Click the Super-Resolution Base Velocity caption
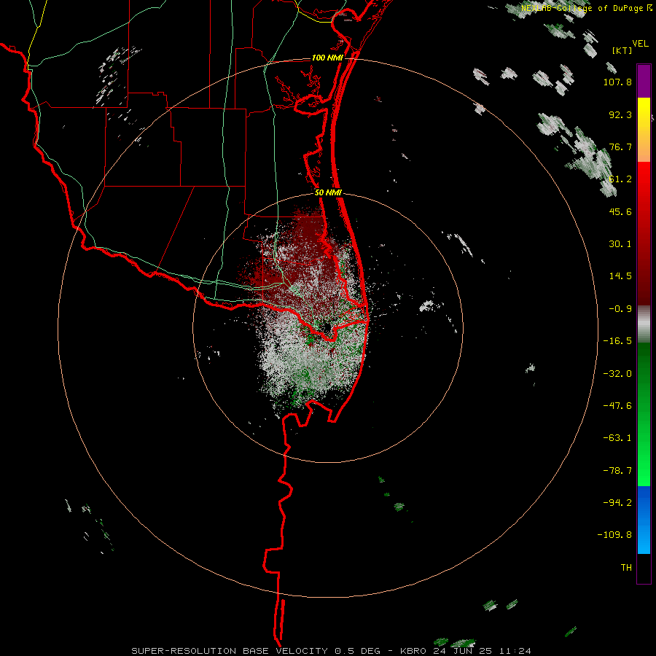 (x=331, y=651)
